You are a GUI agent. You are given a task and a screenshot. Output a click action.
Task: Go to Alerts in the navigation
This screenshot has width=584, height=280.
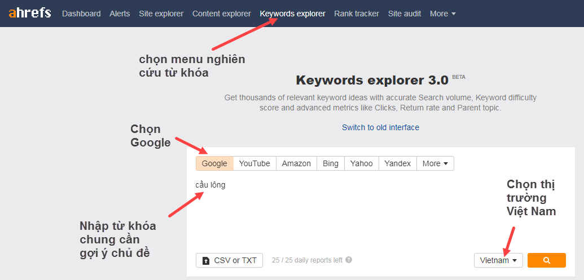point(120,14)
